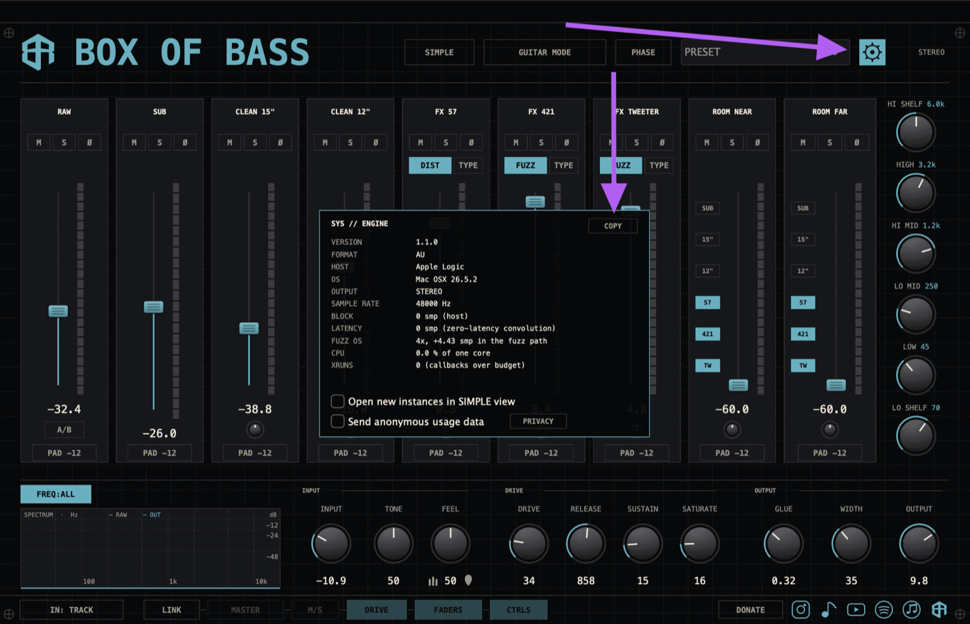The image size is (970, 624).
Task: Click the Box of Bass header logo
Action: pos(38,52)
